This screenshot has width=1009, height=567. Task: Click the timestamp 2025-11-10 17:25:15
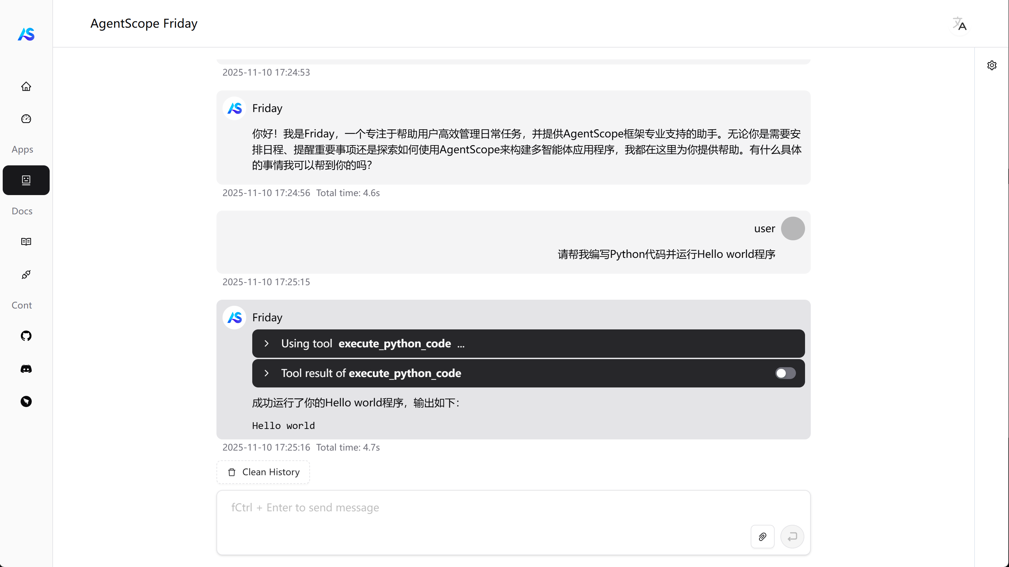(266, 282)
